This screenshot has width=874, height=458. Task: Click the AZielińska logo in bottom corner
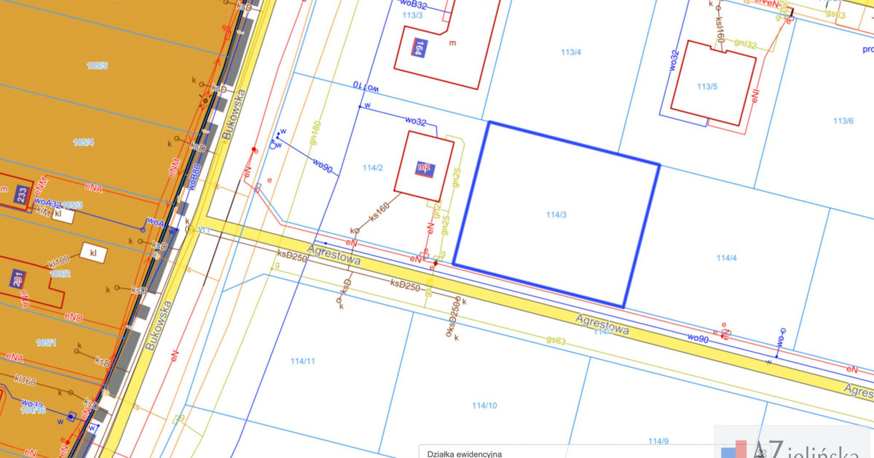tap(794, 445)
